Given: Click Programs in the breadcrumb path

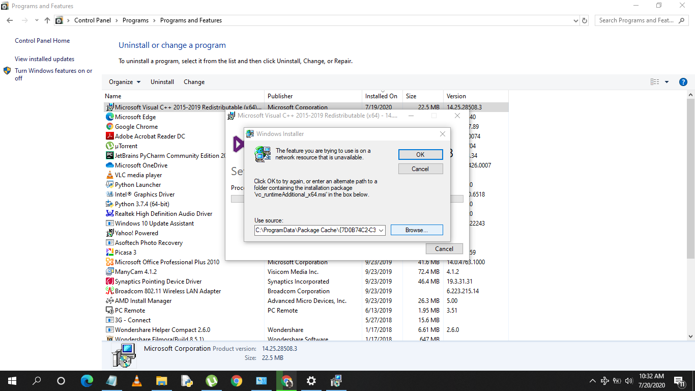Looking at the screenshot, I should click(135, 20).
